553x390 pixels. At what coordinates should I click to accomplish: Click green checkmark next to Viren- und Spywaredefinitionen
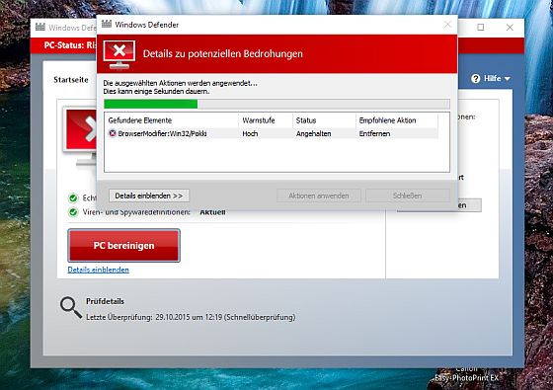pos(73,212)
